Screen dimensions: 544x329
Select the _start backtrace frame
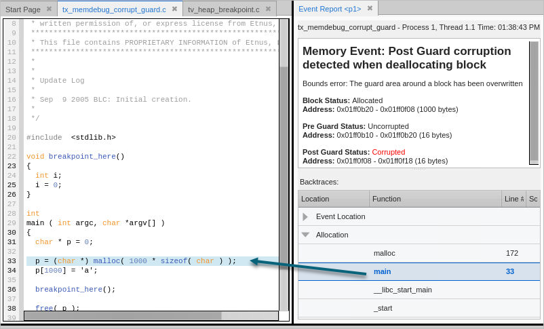(x=383, y=308)
